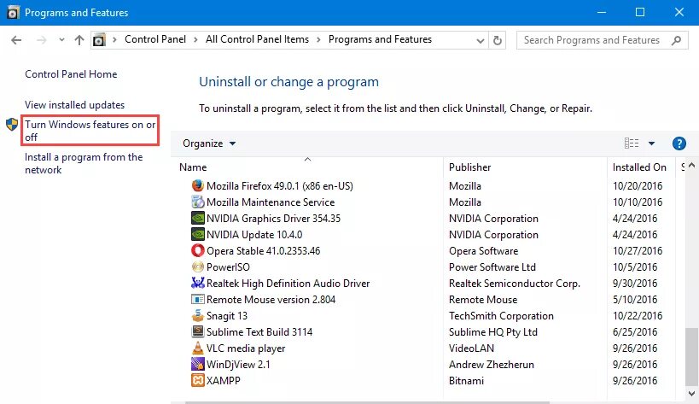This screenshot has width=699, height=404.
Task: Expand breadcrumb arrow after All Control Panel Items
Action: [x=318, y=39]
